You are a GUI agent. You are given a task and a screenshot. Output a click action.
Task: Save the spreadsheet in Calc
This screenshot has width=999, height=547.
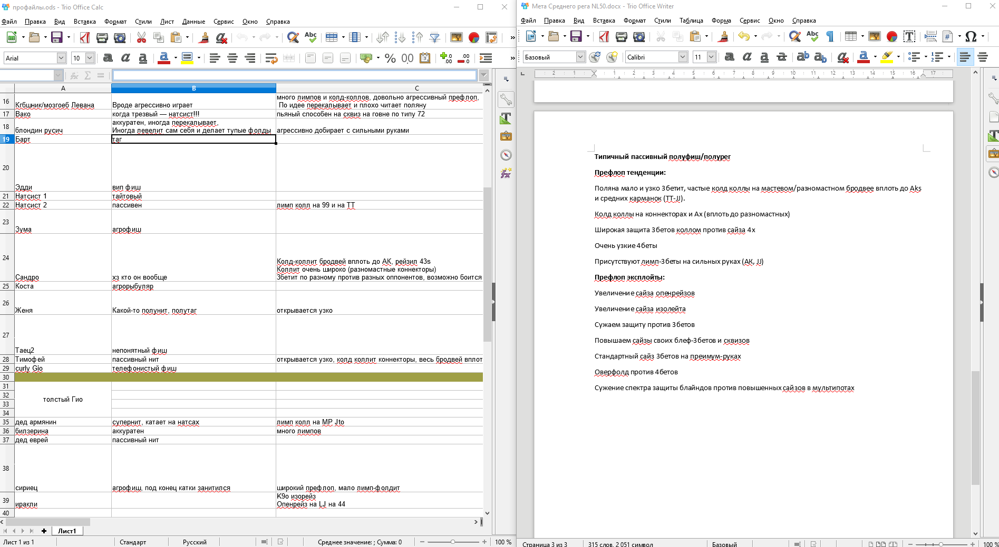[x=56, y=37]
